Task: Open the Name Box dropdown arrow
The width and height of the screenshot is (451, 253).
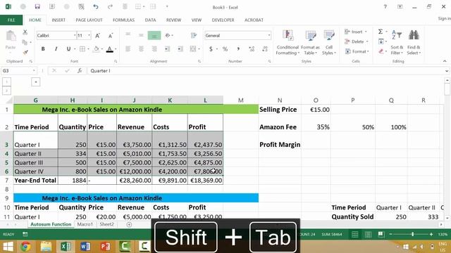Action: click(x=34, y=70)
